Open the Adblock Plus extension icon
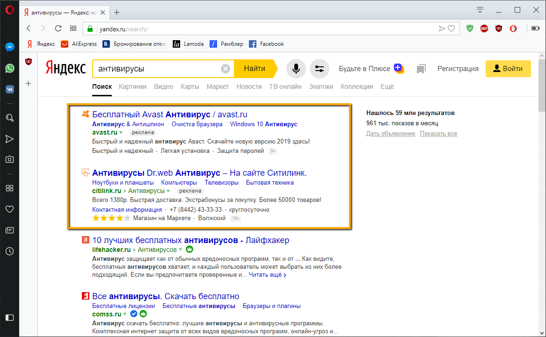This screenshot has height=337, width=546. coord(484,29)
